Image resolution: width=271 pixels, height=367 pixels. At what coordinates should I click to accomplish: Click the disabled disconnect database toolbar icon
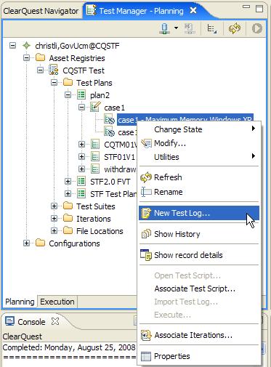[189, 28]
